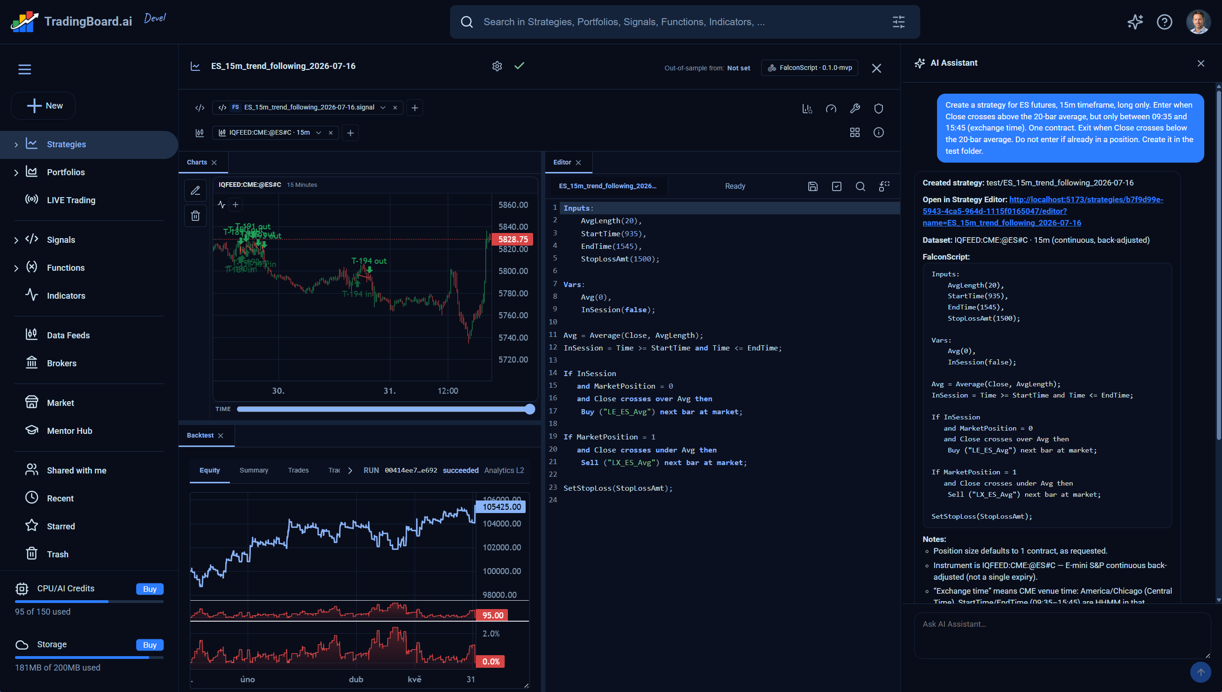Image resolution: width=1222 pixels, height=692 pixels.
Task: Open Trash folder
Action: pyautogui.click(x=57, y=554)
